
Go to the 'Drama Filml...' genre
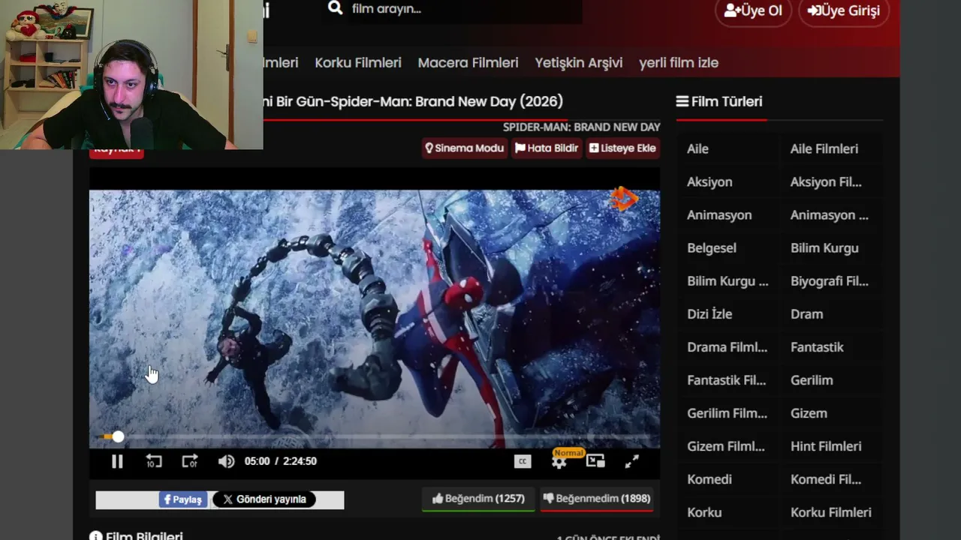(728, 347)
